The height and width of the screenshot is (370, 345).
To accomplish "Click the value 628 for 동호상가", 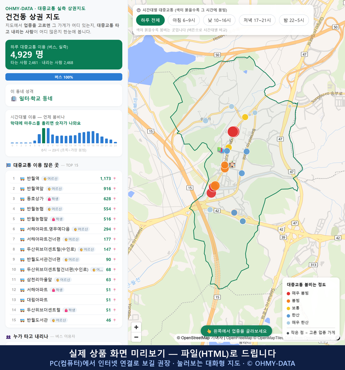I will (107, 199).
